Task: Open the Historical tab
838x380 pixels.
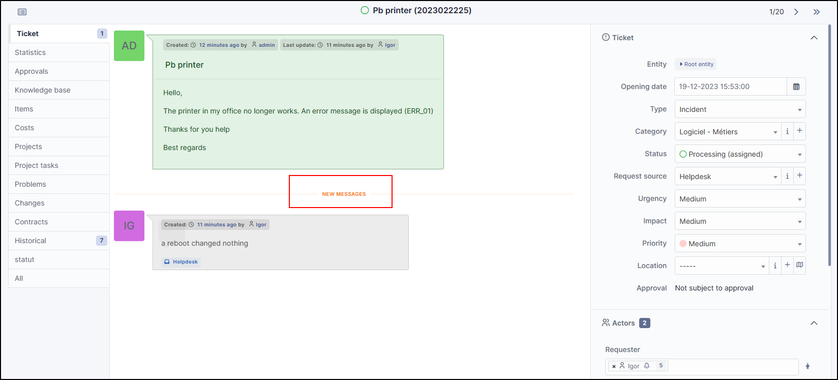Action: tap(31, 241)
